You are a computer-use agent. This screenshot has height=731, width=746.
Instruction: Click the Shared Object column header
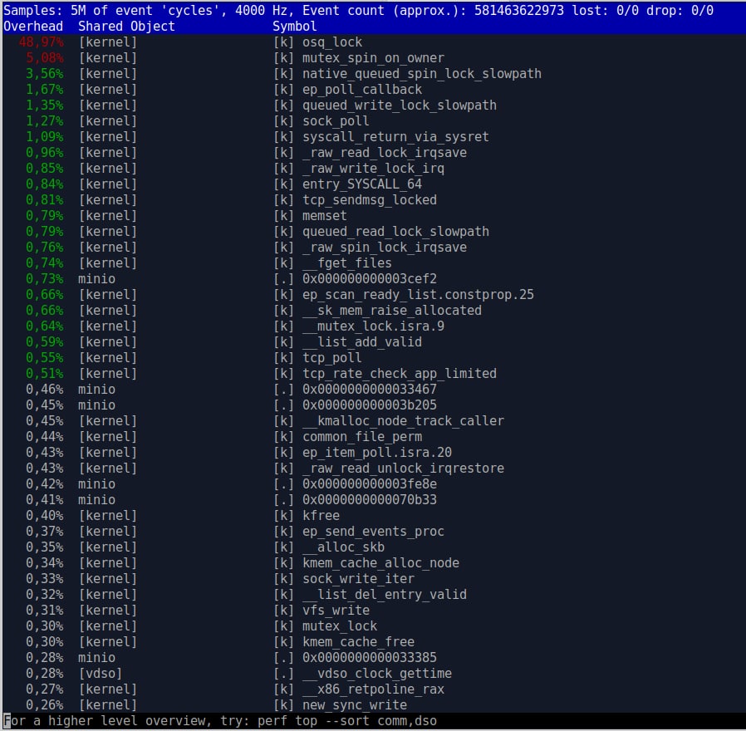click(x=126, y=26)
